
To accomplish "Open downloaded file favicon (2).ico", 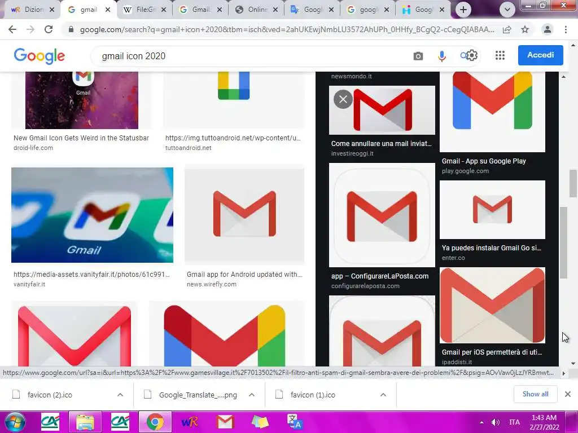I will 50,395.
